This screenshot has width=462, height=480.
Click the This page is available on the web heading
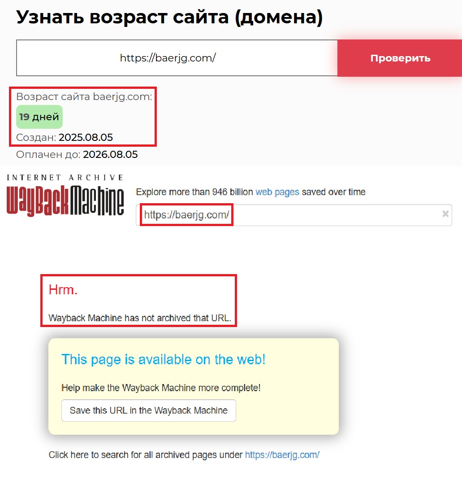[x=164, y=359]
